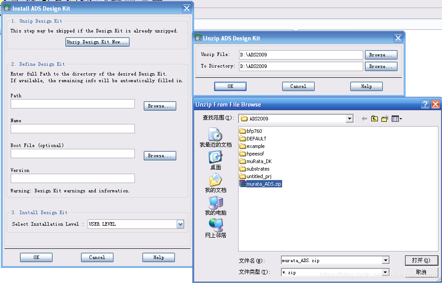This screenshot has width=442, height=283.
Task: Click the Cancel (取消) button
Action: tap(422, 272)
